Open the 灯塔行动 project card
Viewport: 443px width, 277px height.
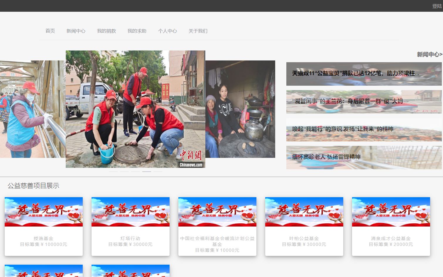click(131, 227)
